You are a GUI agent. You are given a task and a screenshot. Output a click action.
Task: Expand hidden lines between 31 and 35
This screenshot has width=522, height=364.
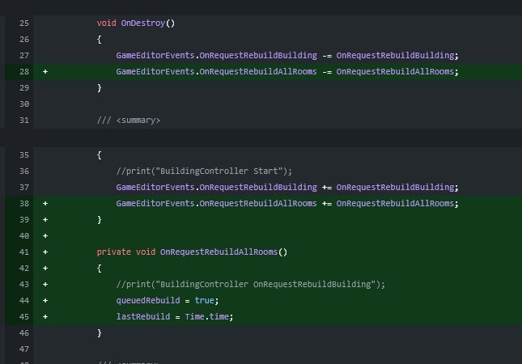tap(261, 138)
